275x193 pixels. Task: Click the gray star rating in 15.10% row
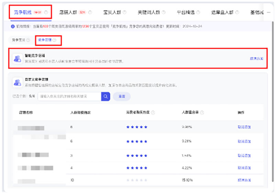point(137,180)
